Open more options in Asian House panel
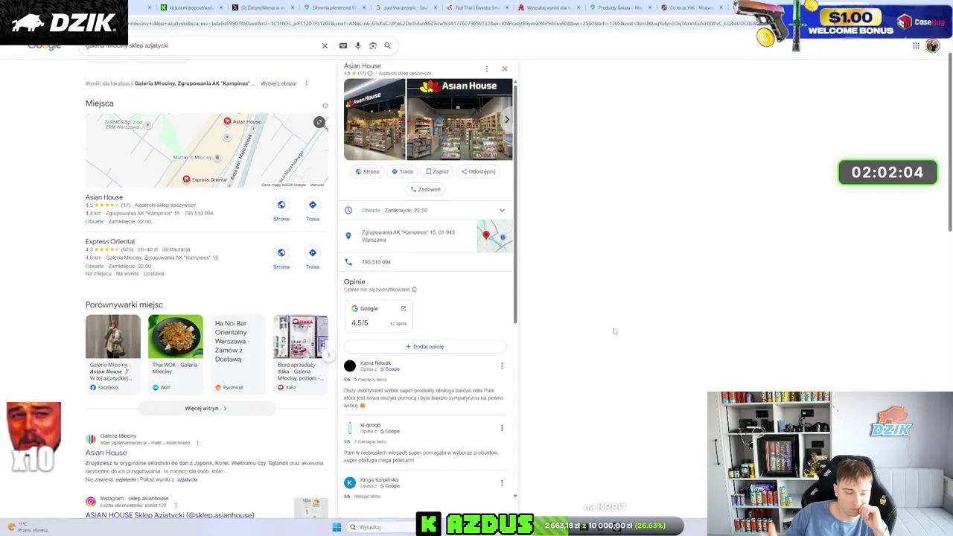Screen dimensions: 953x536 pos(487,68)
